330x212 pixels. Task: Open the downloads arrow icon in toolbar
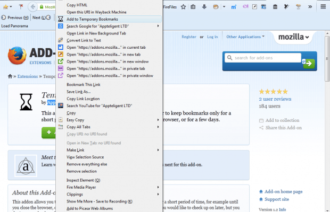coord(204,7)
